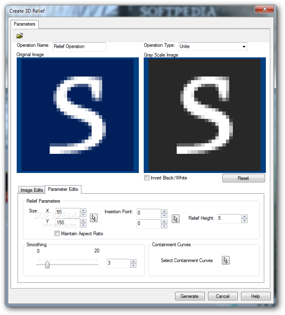285x315 pixels.
Task: Switch to the Image Edits tab
Action: [x=32, y=190]
